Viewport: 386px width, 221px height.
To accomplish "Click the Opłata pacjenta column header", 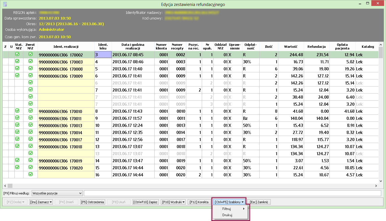I will 342,47.
